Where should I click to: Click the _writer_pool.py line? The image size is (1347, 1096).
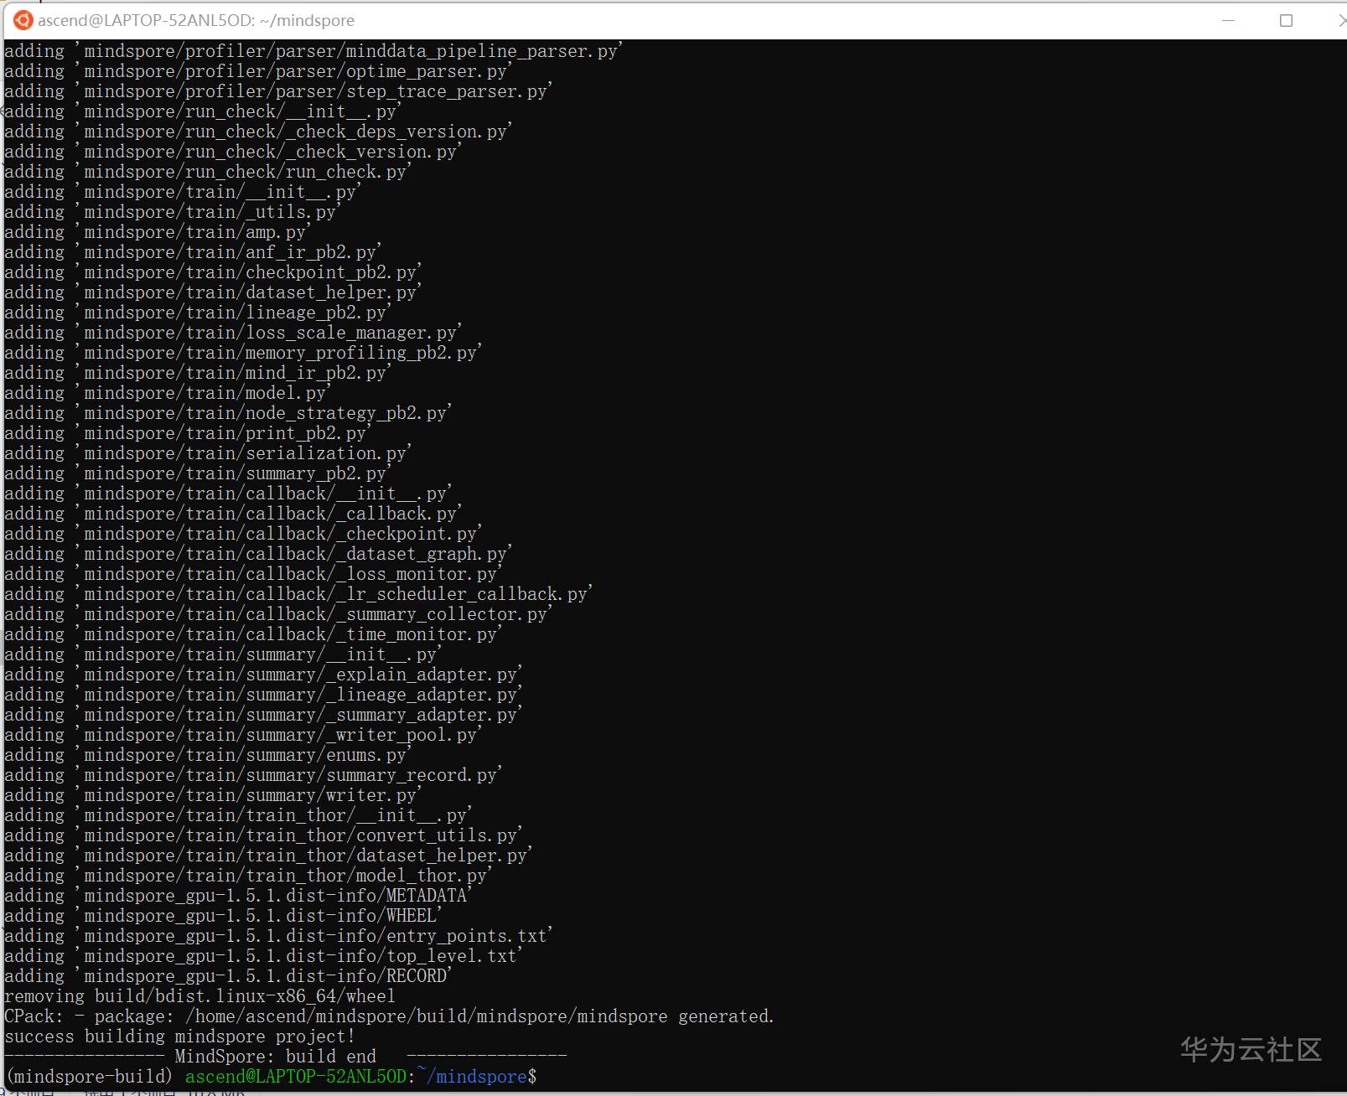click(243, 735)
